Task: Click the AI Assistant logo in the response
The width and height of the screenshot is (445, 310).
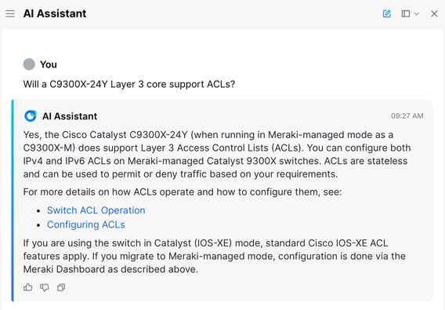Action: [x=31, y=116]
